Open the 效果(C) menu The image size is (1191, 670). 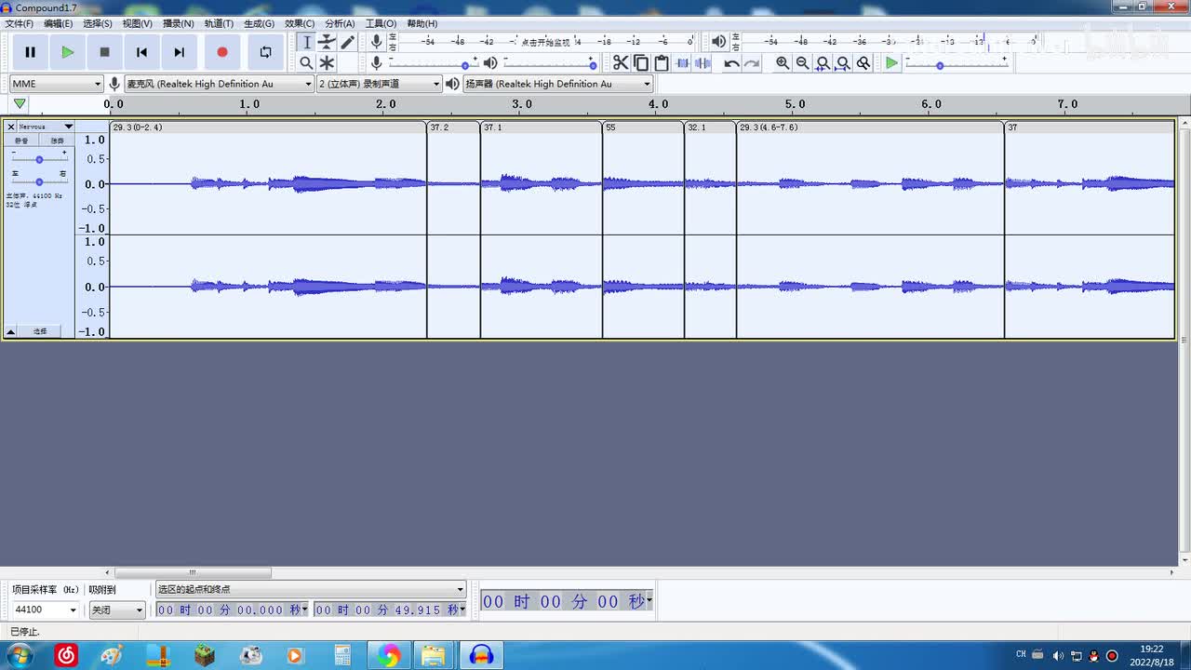coord(300,23)
